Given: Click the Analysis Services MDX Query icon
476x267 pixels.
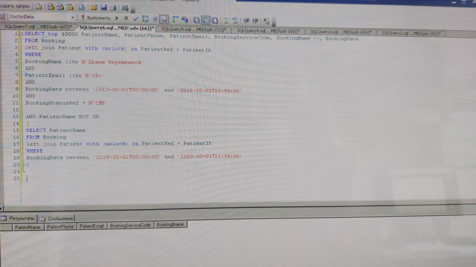Looking at the screenshot, I should [51, 7].
